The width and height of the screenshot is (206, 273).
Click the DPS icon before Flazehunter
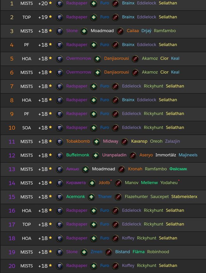pyautogui.click(x=118, y=197)
